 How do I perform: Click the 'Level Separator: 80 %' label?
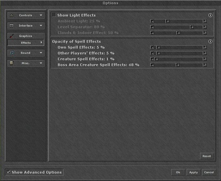(x=81, y=27)
